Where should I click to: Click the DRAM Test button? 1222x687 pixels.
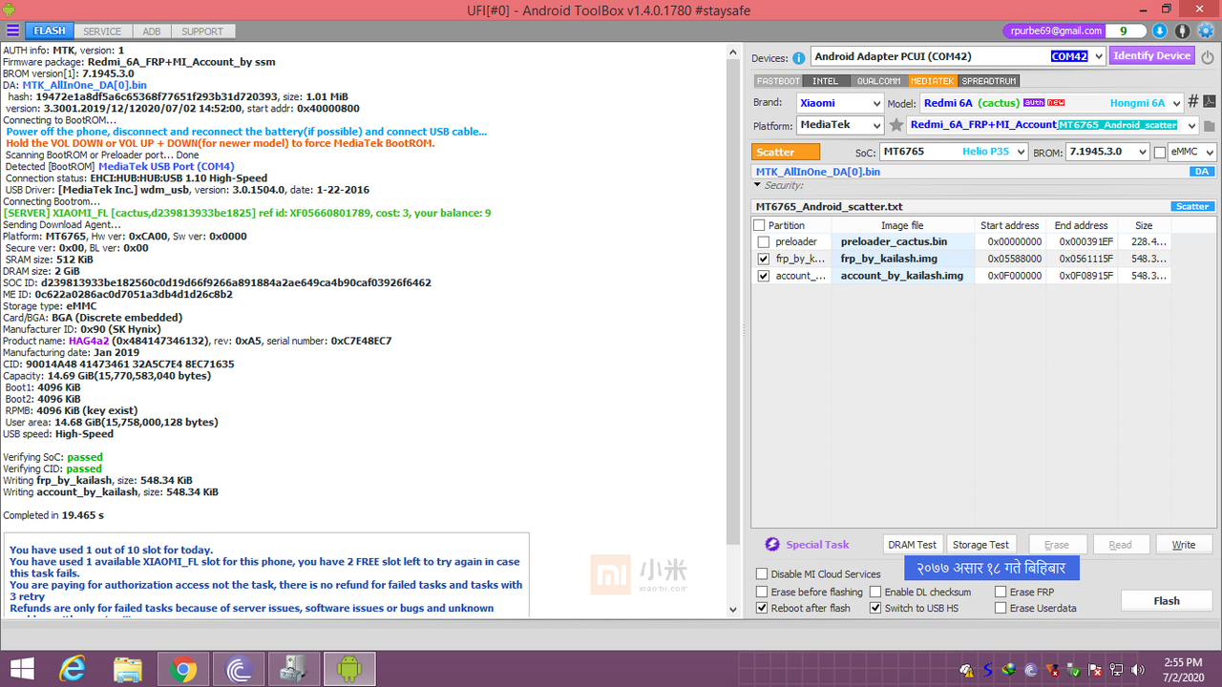click(913, 544)
